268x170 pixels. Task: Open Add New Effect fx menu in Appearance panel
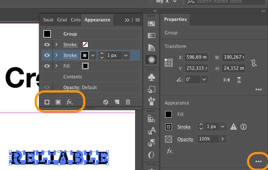point(69,102)
